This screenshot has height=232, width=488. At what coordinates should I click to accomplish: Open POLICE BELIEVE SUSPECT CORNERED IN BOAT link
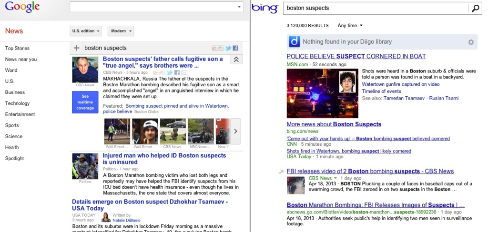coord(356,56)
